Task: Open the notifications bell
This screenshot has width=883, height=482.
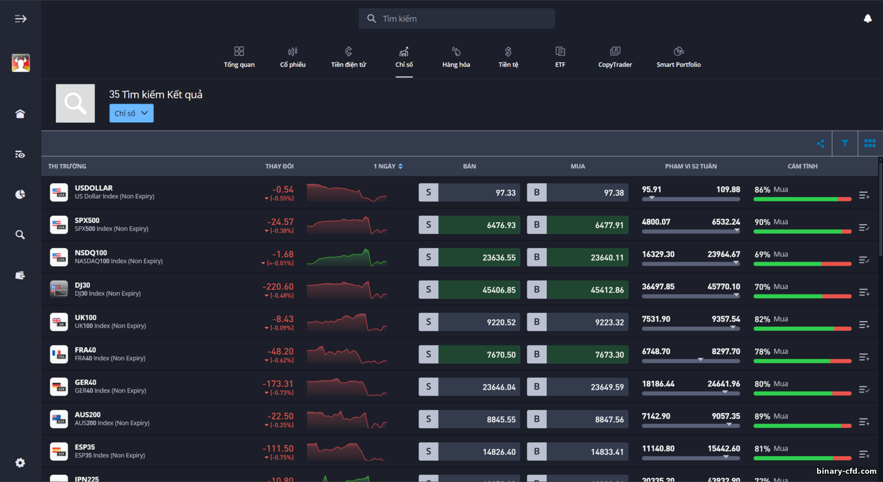Action: (867, 19)
